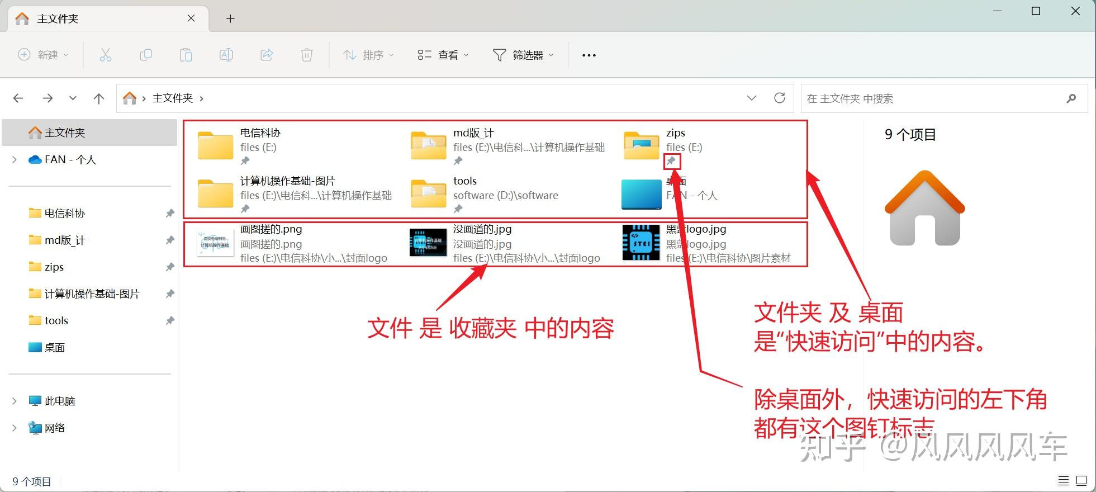Select 没画道的.jpg thumbnail
The image size is (1096, 492).
coord(428,243)
